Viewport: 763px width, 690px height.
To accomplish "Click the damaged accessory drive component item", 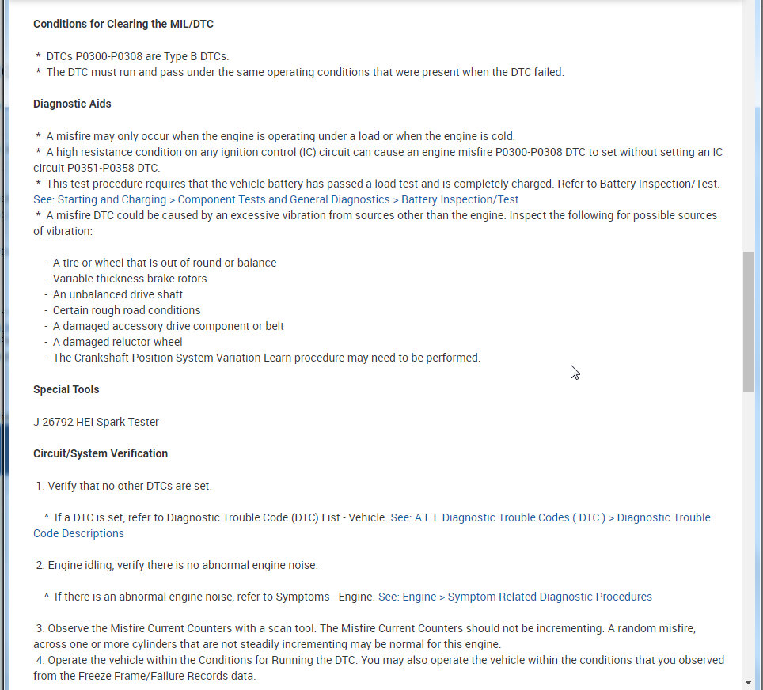I will 169,326.
